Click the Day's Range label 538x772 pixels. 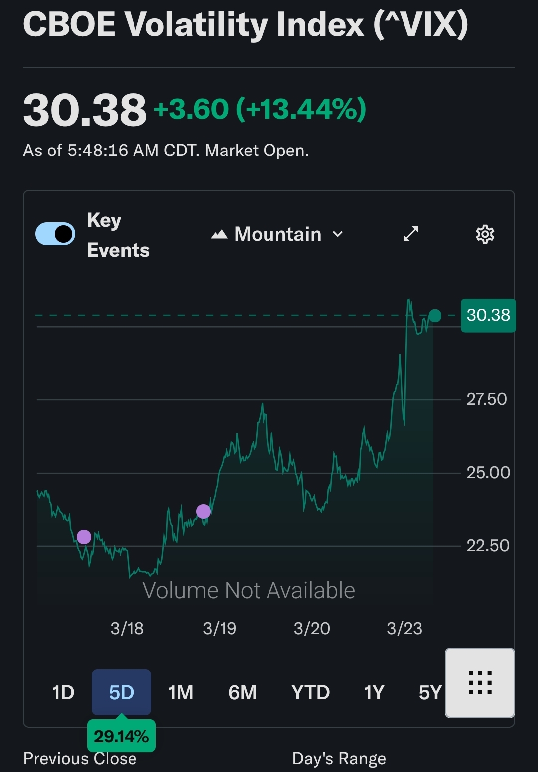tap(339, 758)
